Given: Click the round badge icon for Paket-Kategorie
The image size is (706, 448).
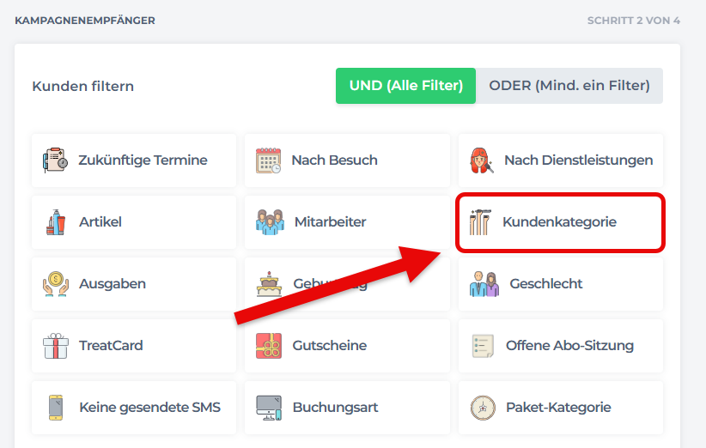Looking at the screenshot, I should (483, 408).
